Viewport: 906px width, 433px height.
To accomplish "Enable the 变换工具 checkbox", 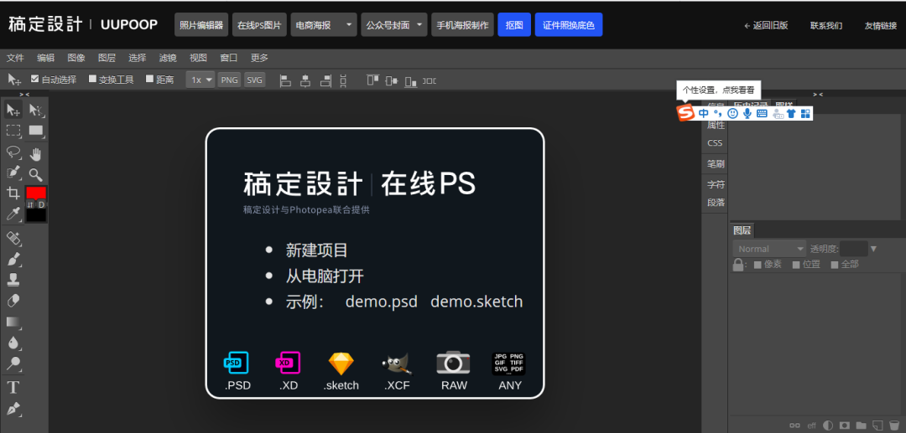I will 92,79.
